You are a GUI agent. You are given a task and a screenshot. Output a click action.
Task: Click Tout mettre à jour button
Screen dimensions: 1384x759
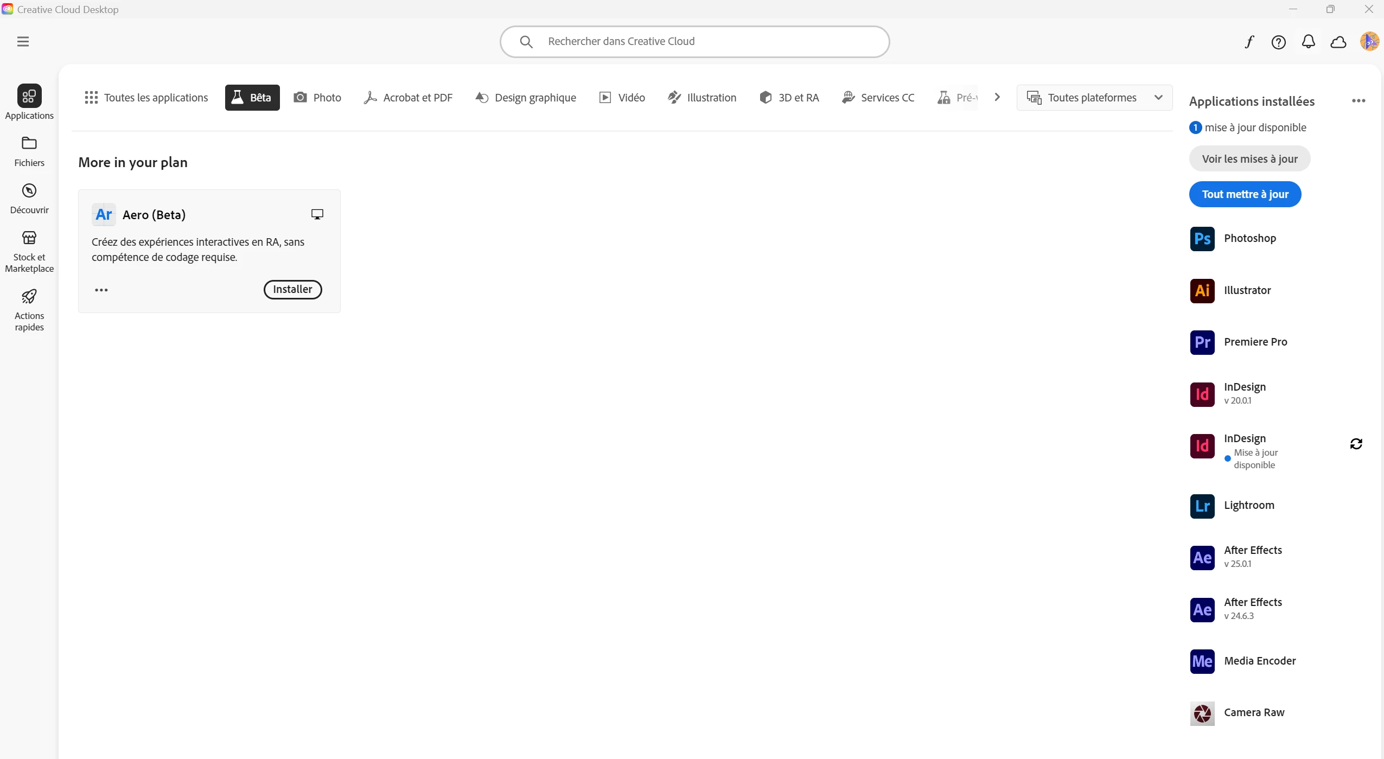[1245, 194]
